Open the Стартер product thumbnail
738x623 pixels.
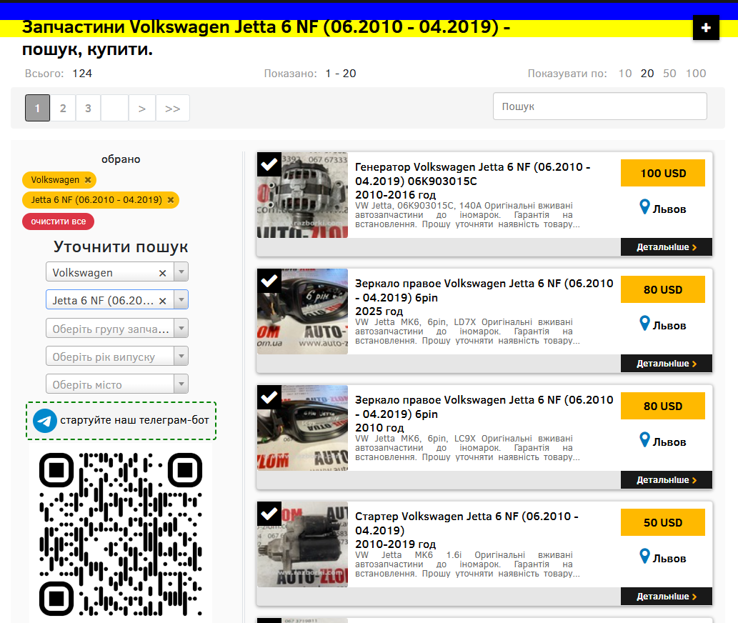coord(303,544)
